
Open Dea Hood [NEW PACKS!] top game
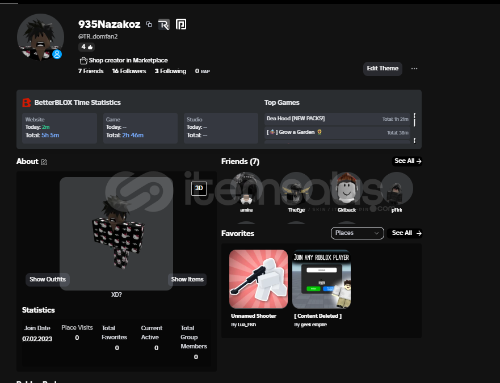click(337, 119)
